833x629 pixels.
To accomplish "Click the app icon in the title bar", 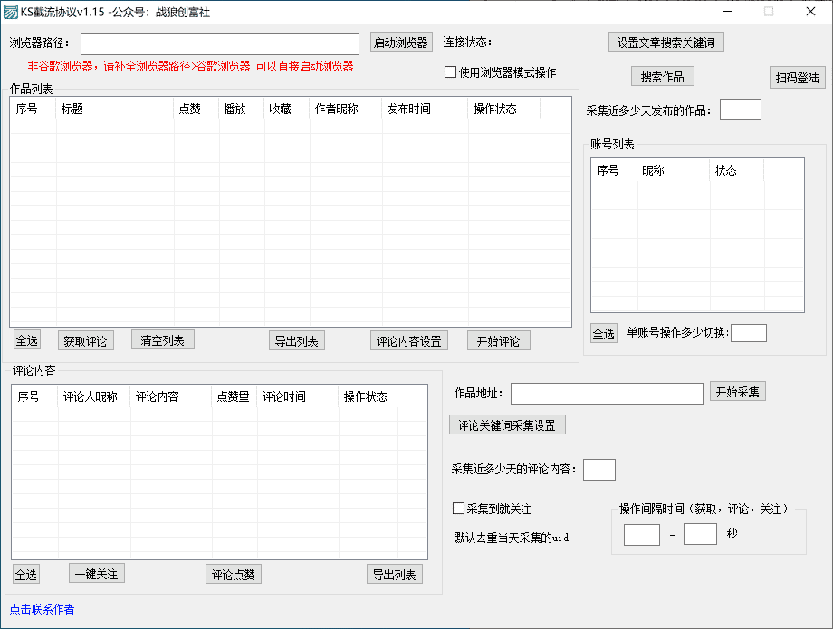I will click(x=13, y=12).
